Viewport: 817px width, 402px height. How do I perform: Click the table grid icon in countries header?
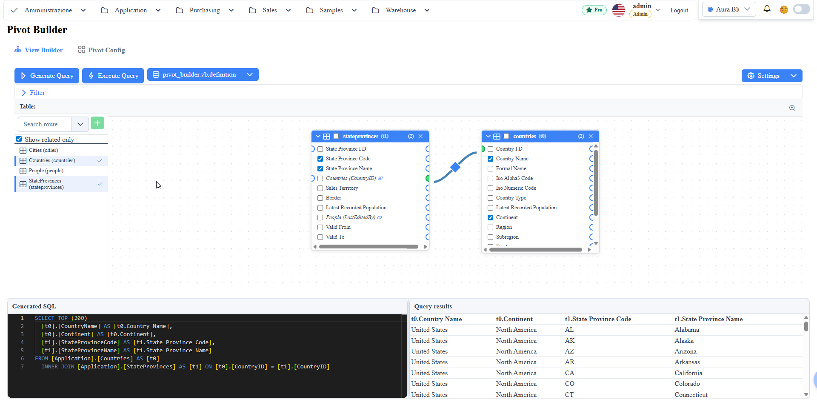click(497, 137)
